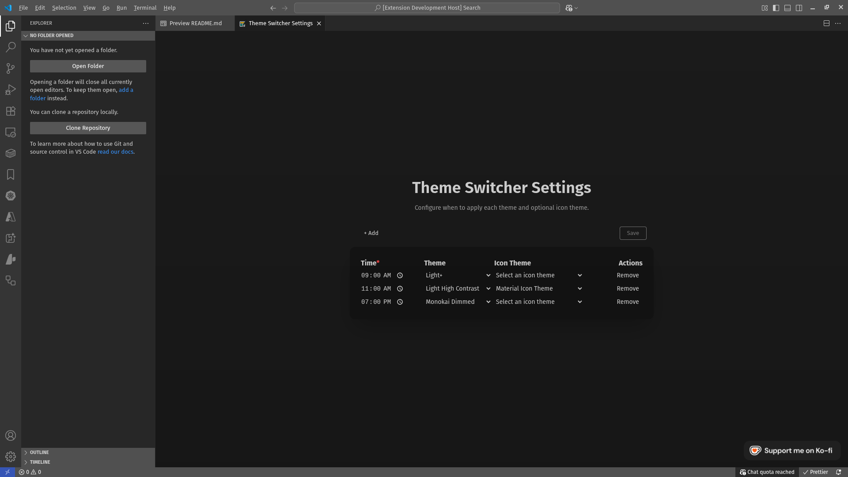Expand the Outline section
Screen dimensions: 848x477
39,452
